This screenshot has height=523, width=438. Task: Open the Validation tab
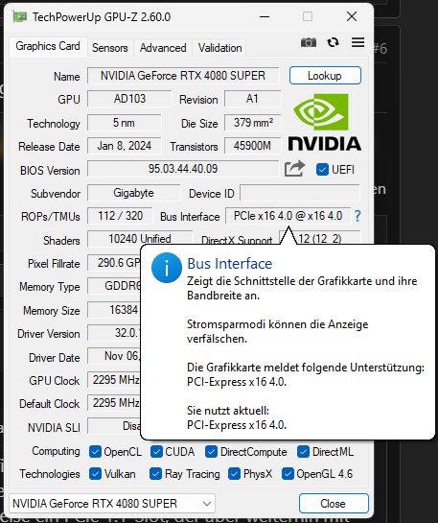coord(219,48)
